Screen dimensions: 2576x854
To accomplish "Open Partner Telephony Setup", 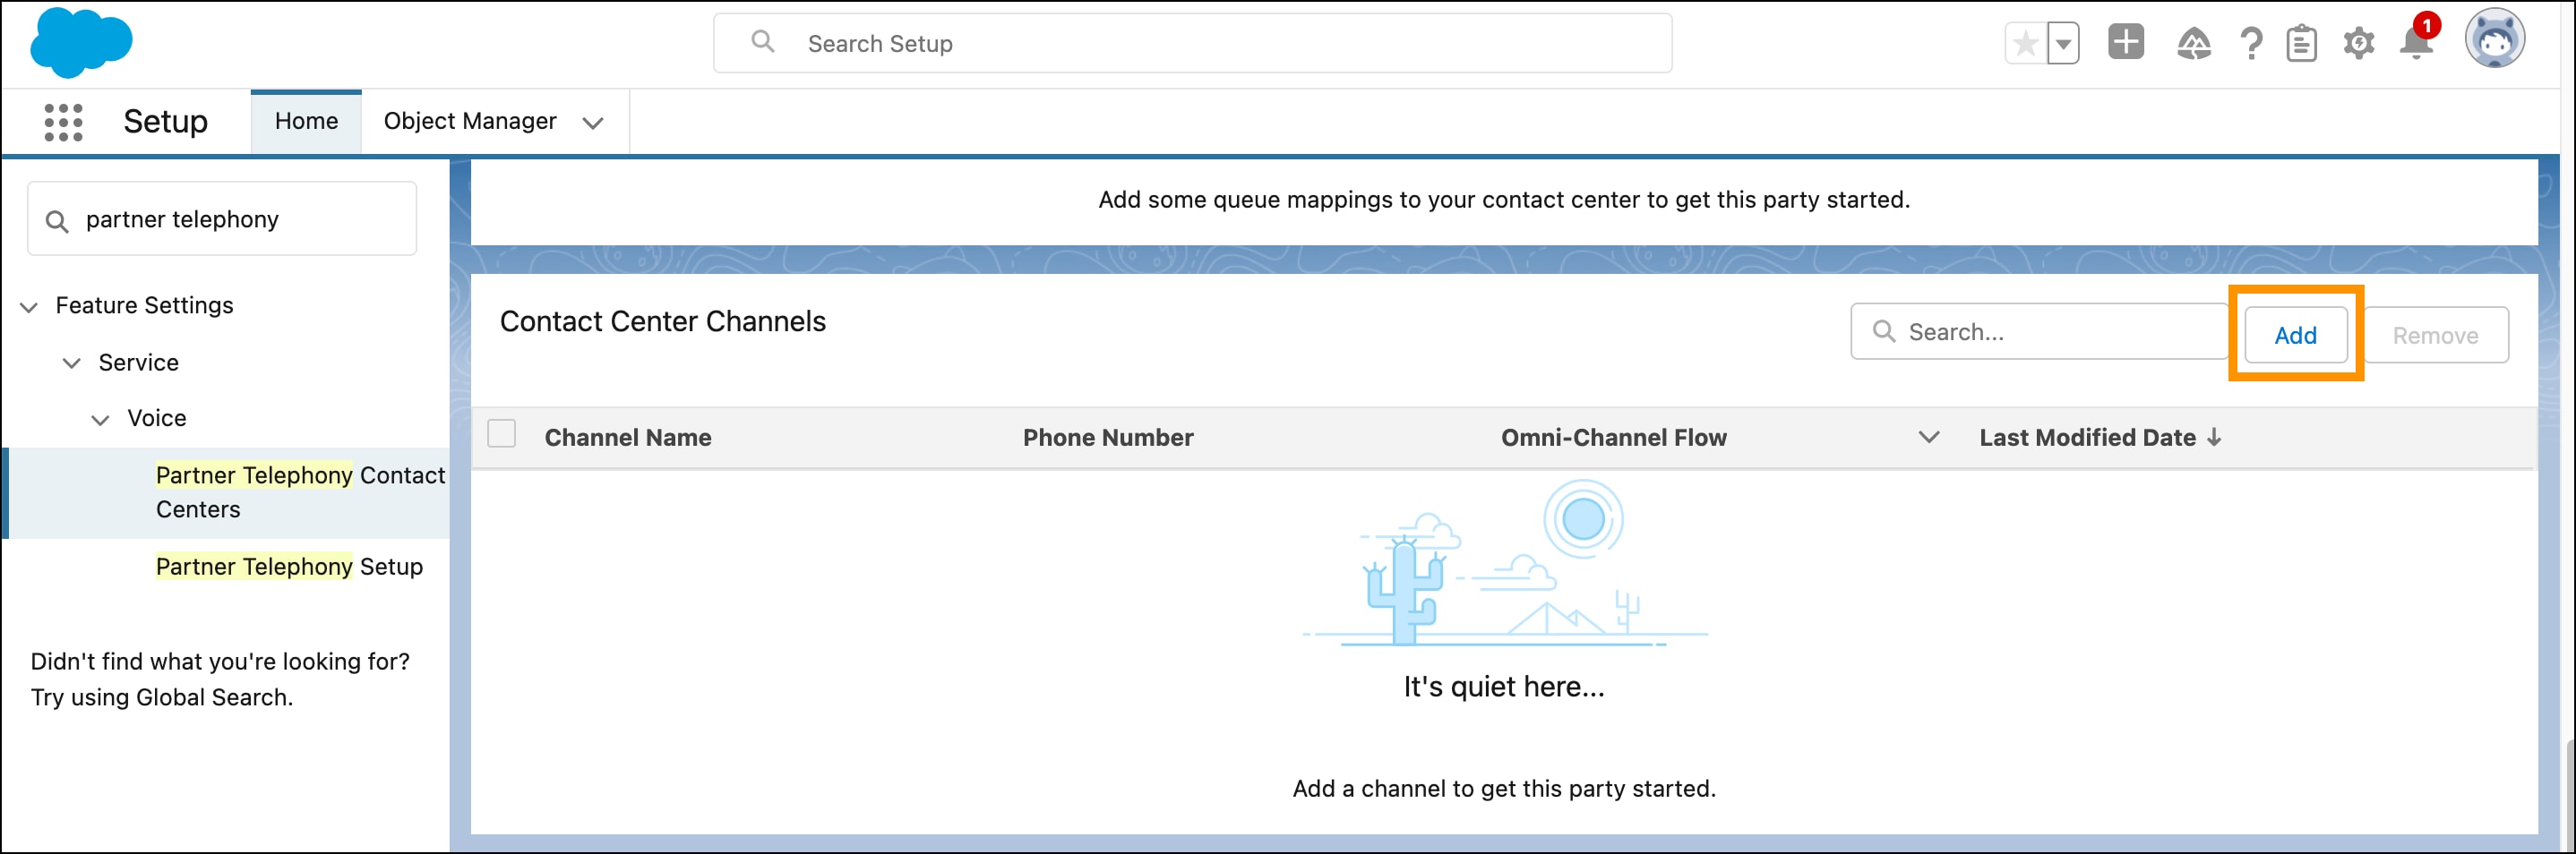I will click(x=289, y=567).
